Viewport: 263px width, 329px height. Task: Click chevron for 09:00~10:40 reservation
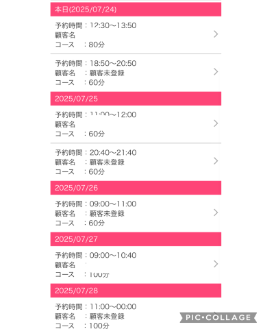coord(216,264)
